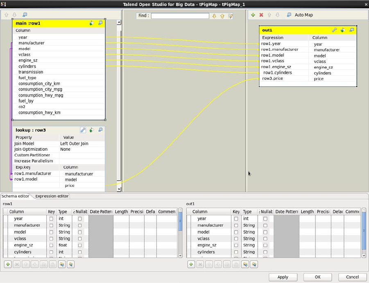
Task: Minimize the main row1 table
Action: pyautogui.click(x=100, y=23)
